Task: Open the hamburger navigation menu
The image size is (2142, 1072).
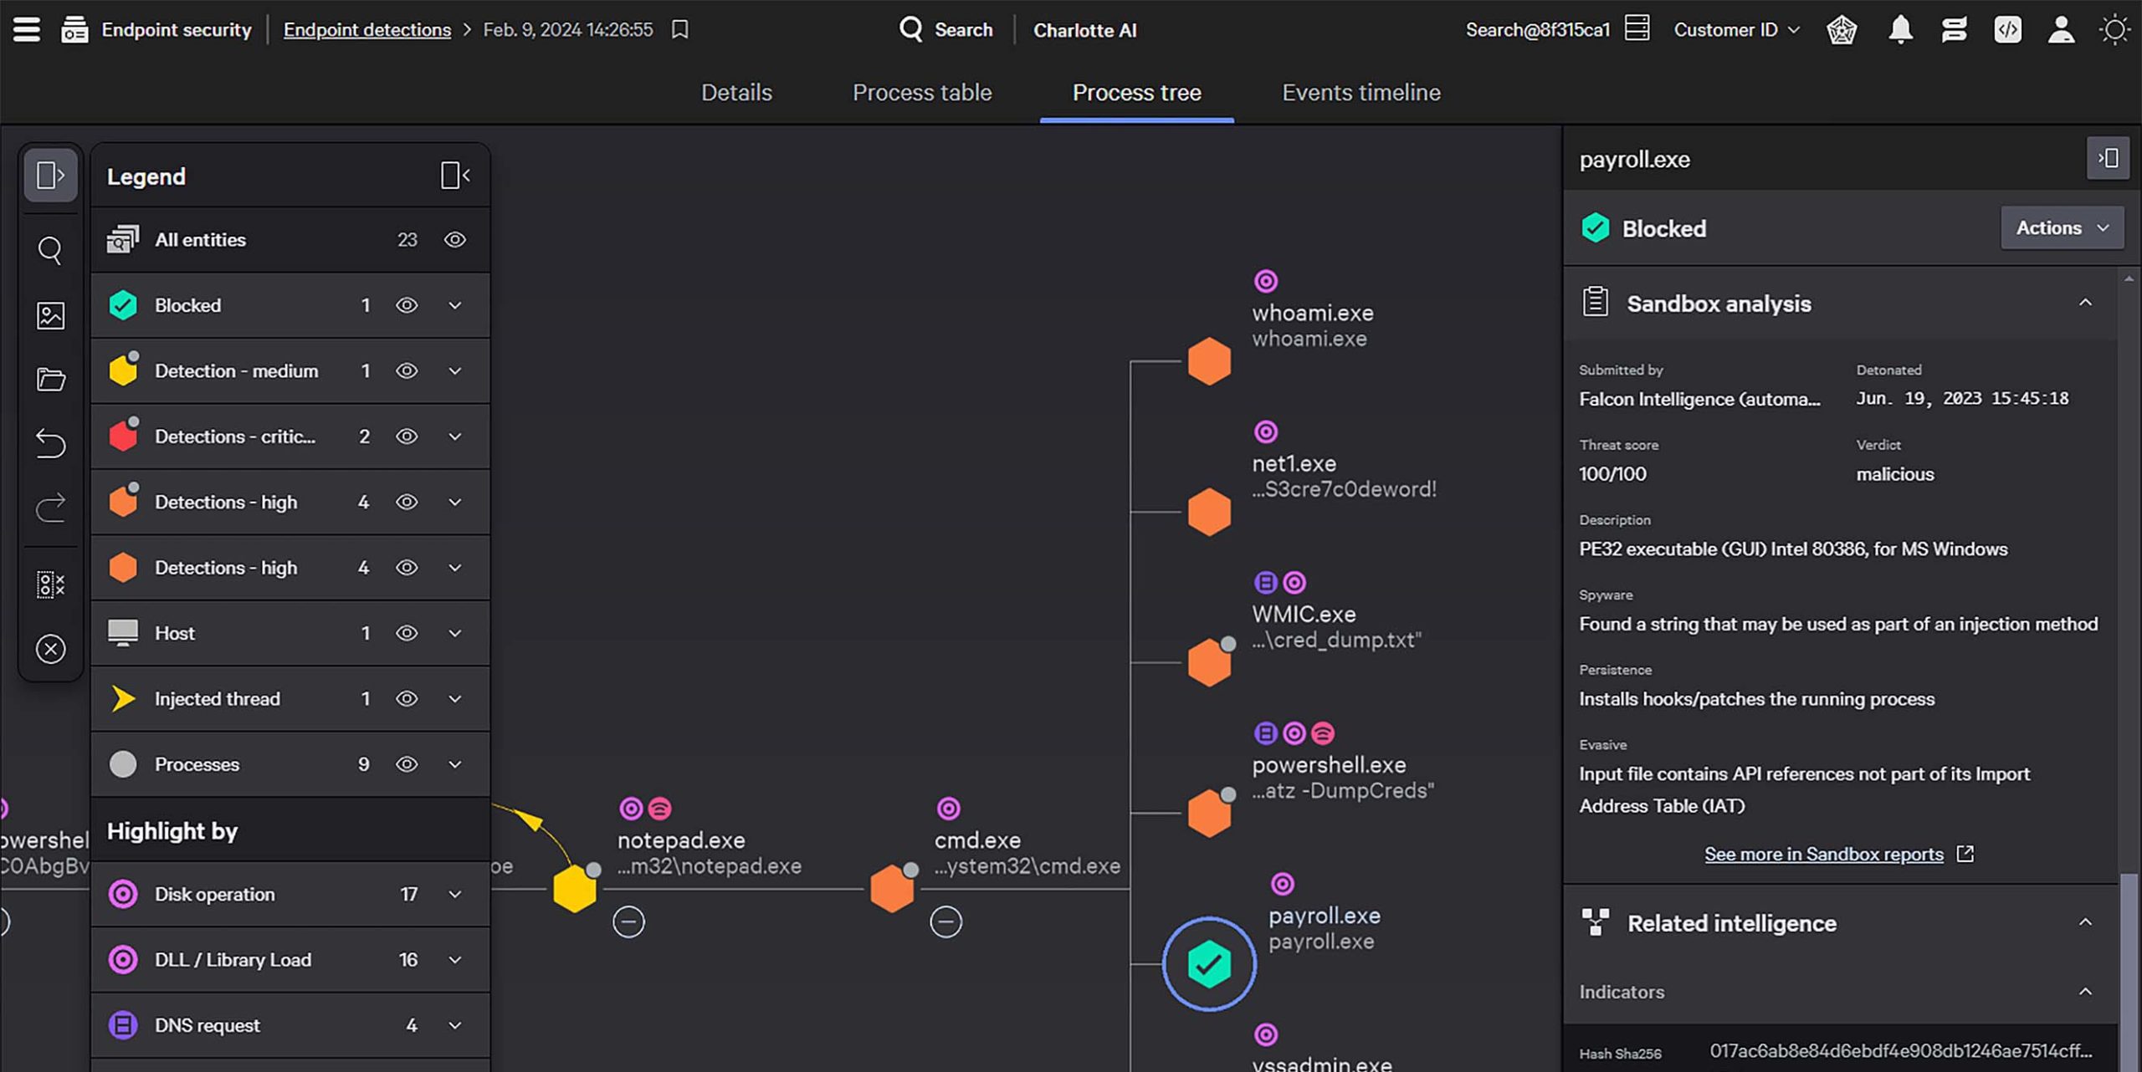Action: (x=27, y=29)
